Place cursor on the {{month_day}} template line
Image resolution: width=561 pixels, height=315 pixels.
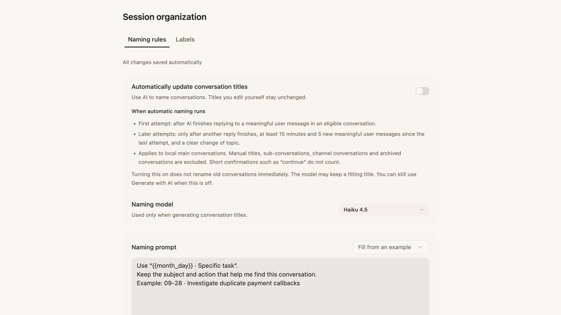(x=187, y=266)
